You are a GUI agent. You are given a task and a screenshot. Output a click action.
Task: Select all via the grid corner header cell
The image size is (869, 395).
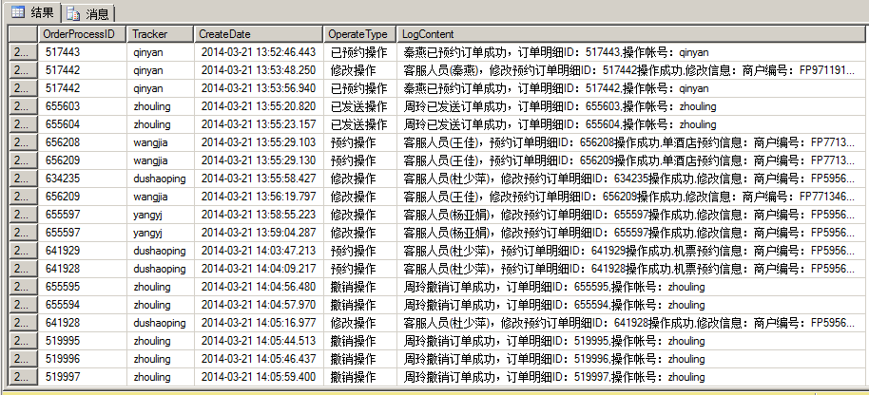coord(23,34)
